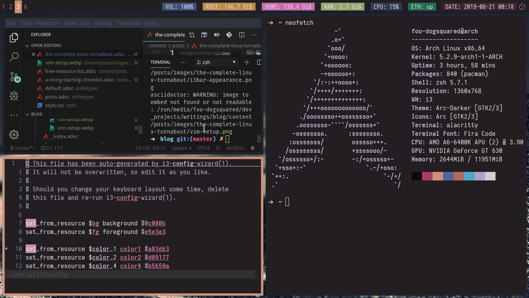Click Spaces: 4 indentation setting
This screenshot has width=529, height=298.
coord(182,148)
